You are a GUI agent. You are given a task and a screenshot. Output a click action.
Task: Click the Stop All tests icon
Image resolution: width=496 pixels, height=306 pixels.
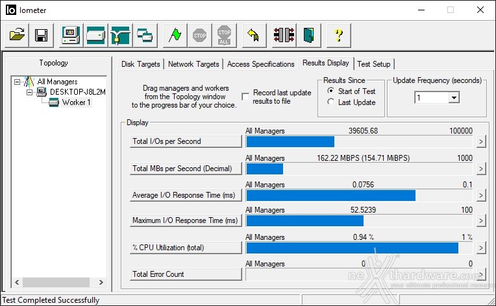tap(224, 35)
